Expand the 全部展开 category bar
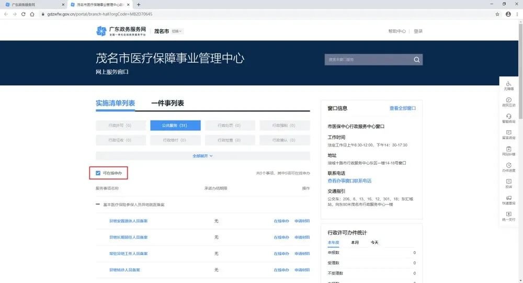523x283 pixels. pyautogui.click(x=202, y=156)
